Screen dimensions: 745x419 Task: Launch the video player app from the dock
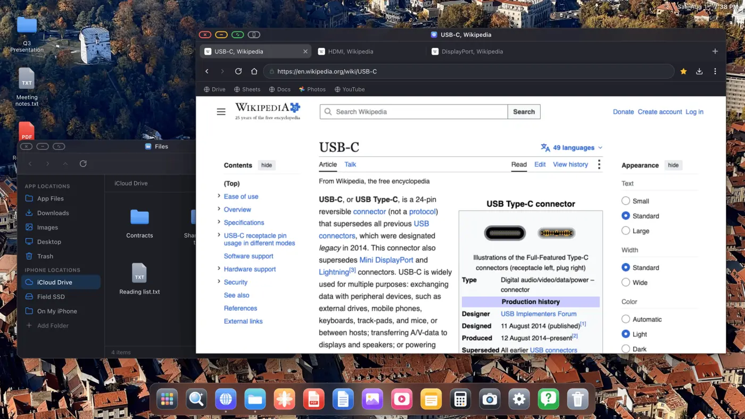pos(402,399)
